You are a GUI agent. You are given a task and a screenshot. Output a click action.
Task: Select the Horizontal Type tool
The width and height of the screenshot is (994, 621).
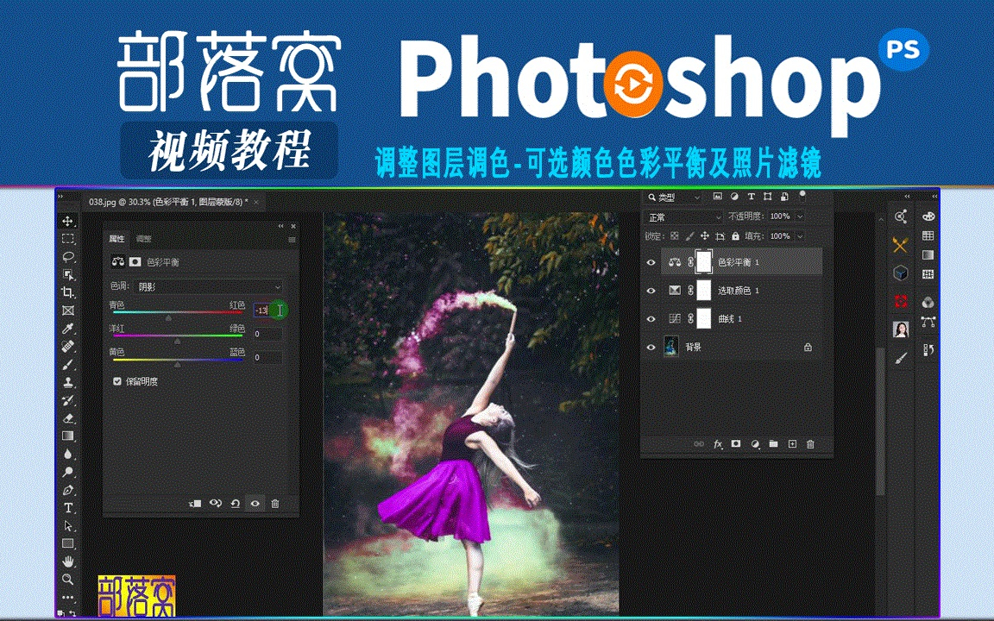click(x=68, y=507)
